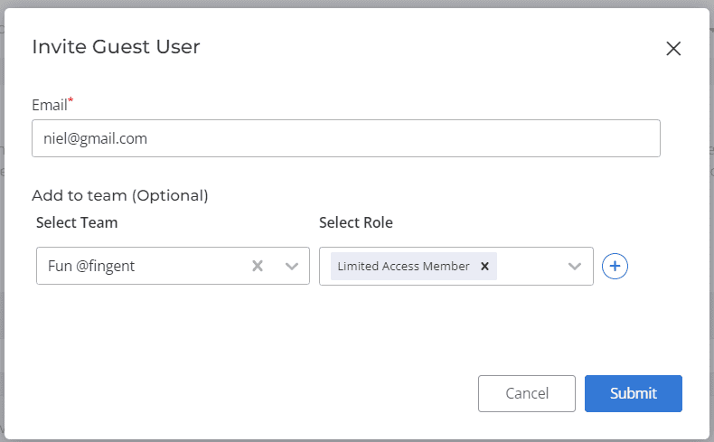Click the red required asterisk by Email
Viewport: 714px width, 442px height.
pos(70,100)
